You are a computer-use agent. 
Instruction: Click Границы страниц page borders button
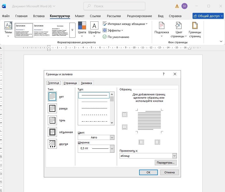(195, 30)
